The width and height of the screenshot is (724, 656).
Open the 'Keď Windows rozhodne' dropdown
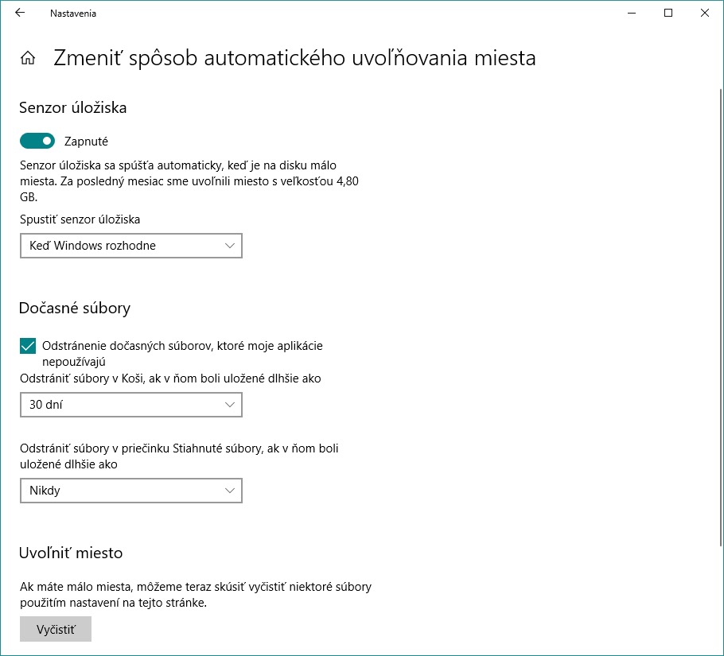pos(131,246)
